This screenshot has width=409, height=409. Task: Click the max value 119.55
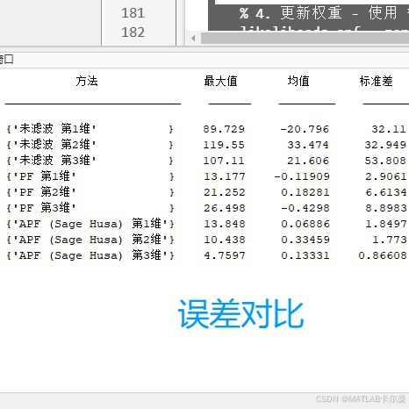pyautogui.click(x=224, y=145)
